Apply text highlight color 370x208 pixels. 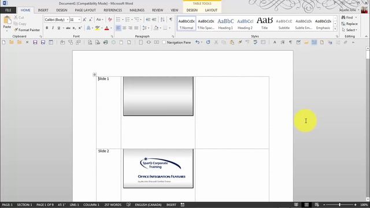(x=97, y=28)
